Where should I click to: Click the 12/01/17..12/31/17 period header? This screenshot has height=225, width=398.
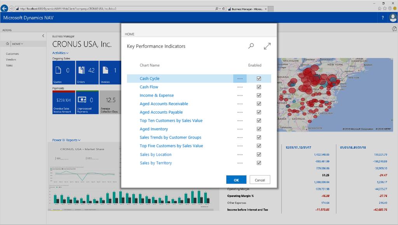coord(298,148)
